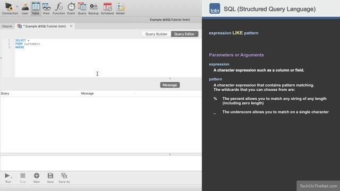Switch to Query Editor mode

pos(184,34)
